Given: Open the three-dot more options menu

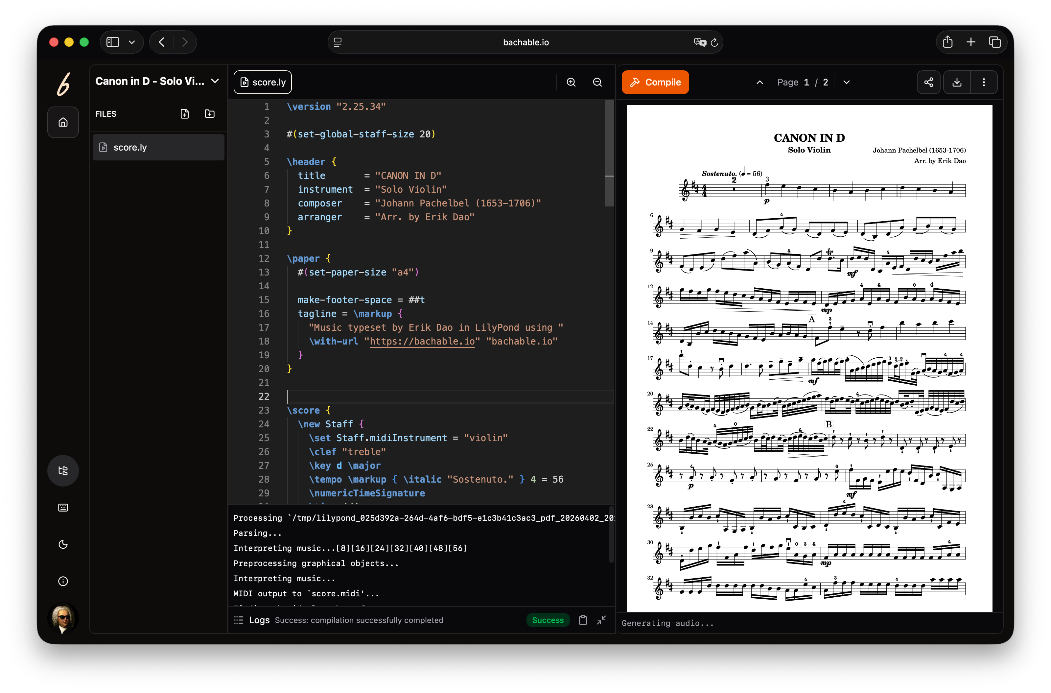Looking at the screenshot, I should point(984,82).
